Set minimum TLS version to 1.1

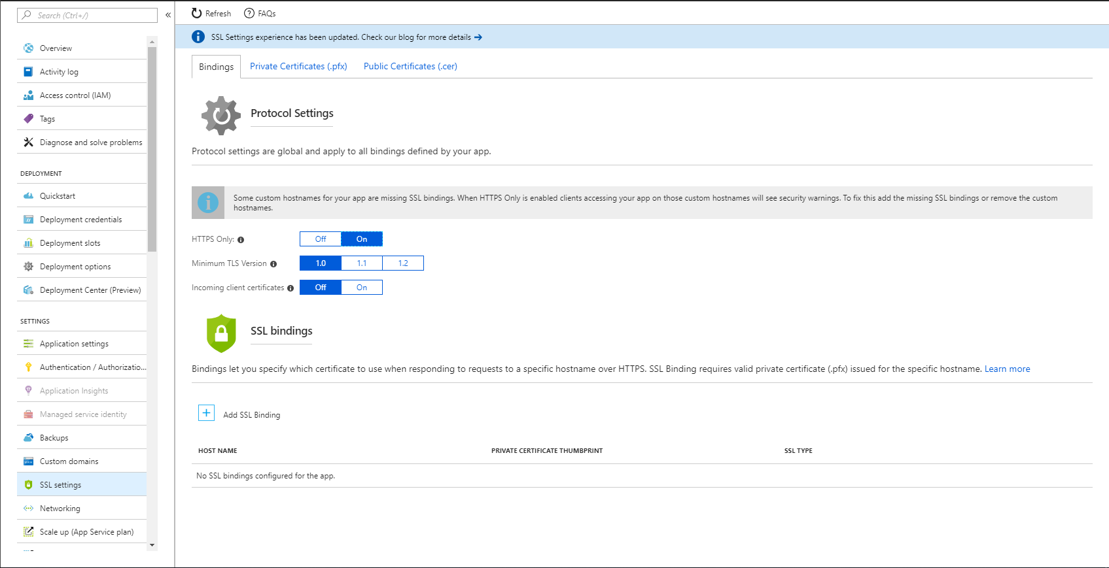362,263
